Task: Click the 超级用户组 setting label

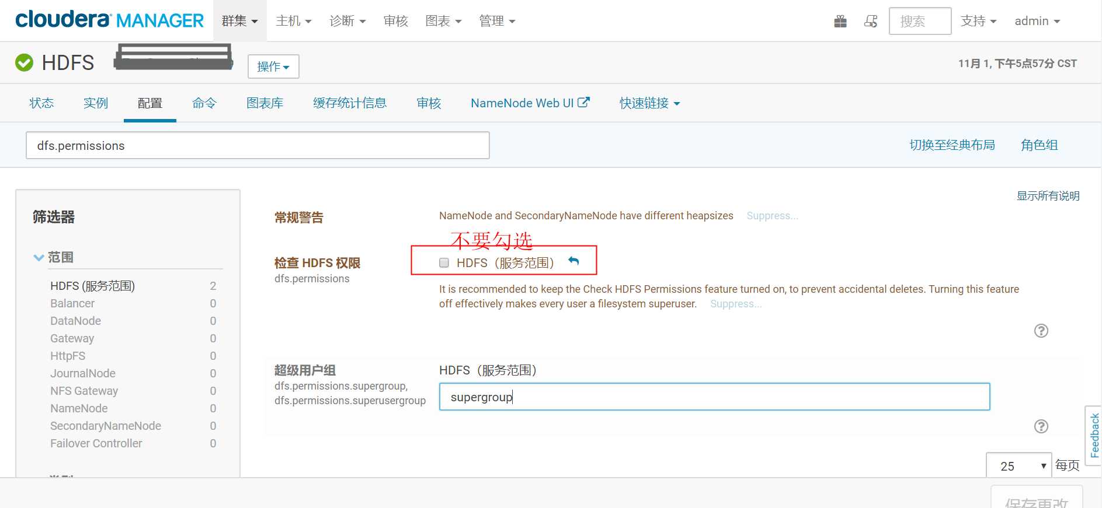Action: (x=305, y=370)
